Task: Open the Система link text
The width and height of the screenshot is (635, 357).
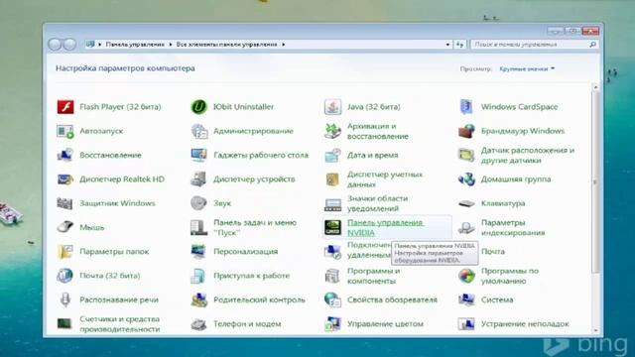Action: point(497,299)
